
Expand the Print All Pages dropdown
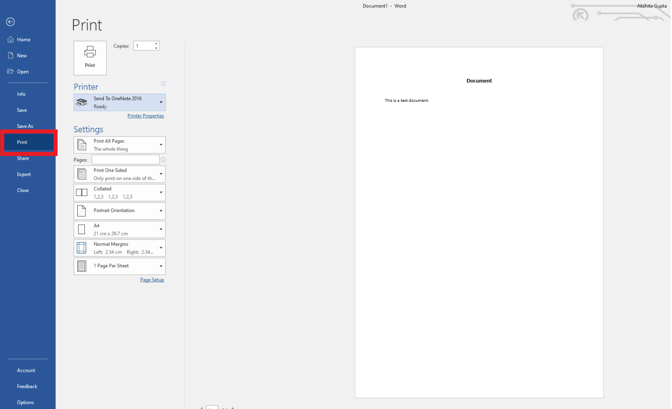160,144
